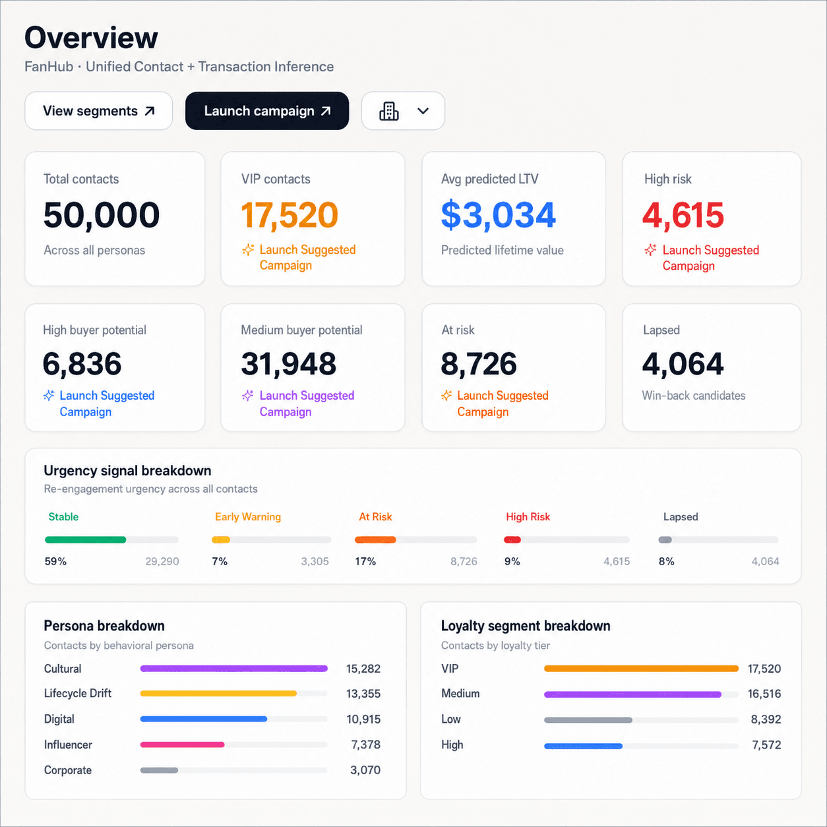
Task: Open View segments
Action: pyautogui.click(x=99, y=111)
